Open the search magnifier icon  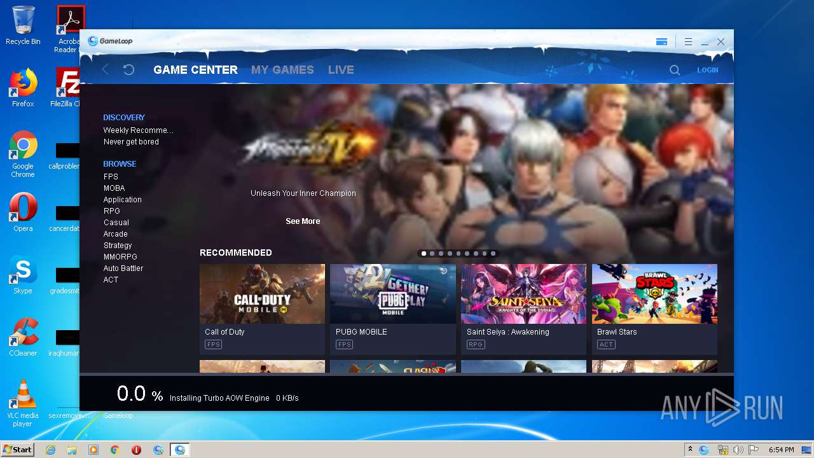pyautogui.click(x=675, y=70)
